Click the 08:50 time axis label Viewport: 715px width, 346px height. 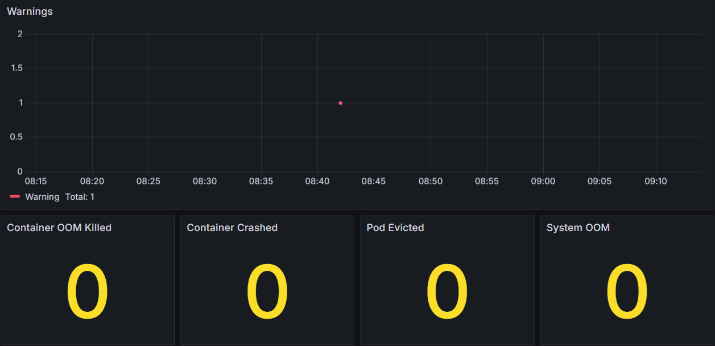[431, 182]
